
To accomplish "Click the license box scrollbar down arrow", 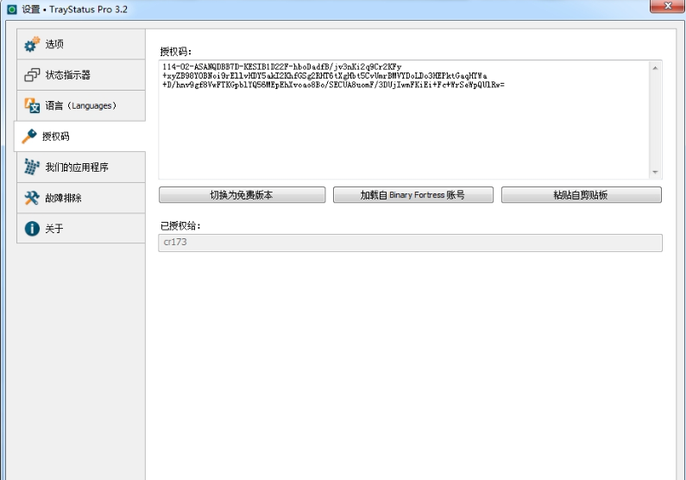I will [655, 172].
